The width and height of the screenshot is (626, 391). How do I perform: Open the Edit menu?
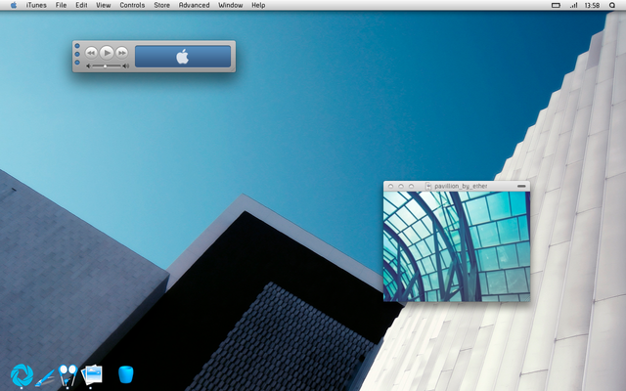click(x=81, y=5)
